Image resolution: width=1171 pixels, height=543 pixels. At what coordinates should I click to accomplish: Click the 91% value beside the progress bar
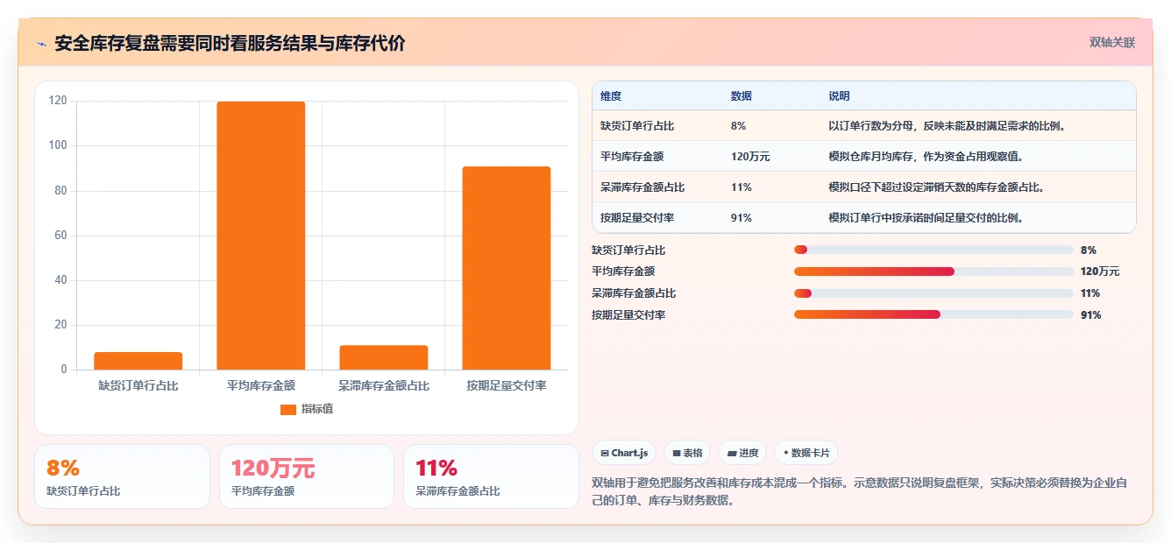tap(1090, 315)
